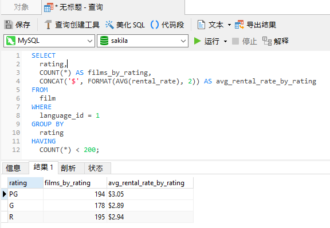330x228 pixels.
Task: Click line number 12 in gutter
Action: [x=16, y=150]
